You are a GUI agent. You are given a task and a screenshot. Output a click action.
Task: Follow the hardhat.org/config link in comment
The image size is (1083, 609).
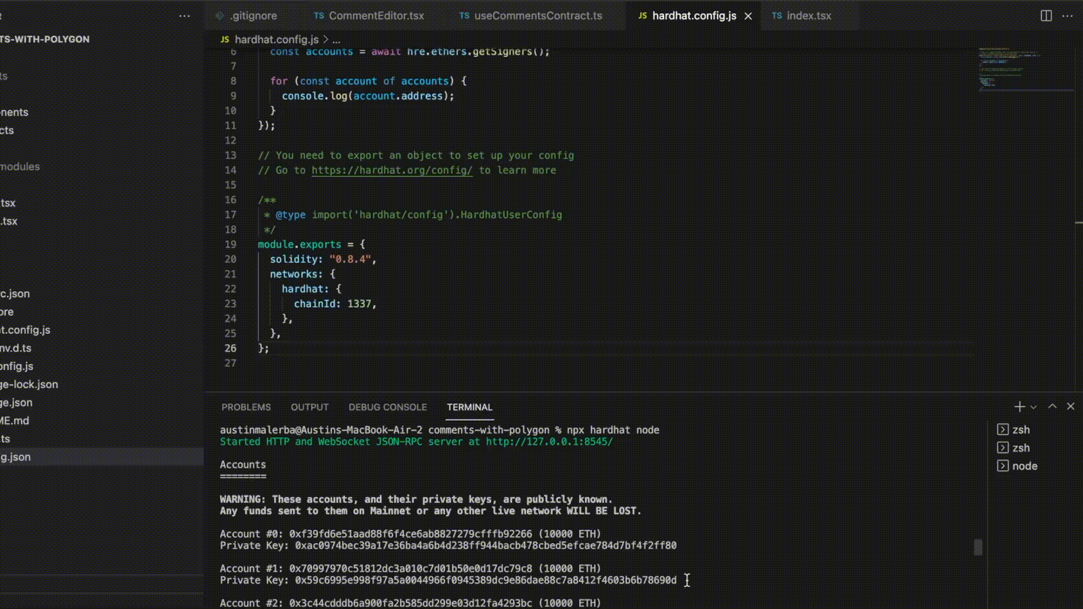(x=391, y=170)
